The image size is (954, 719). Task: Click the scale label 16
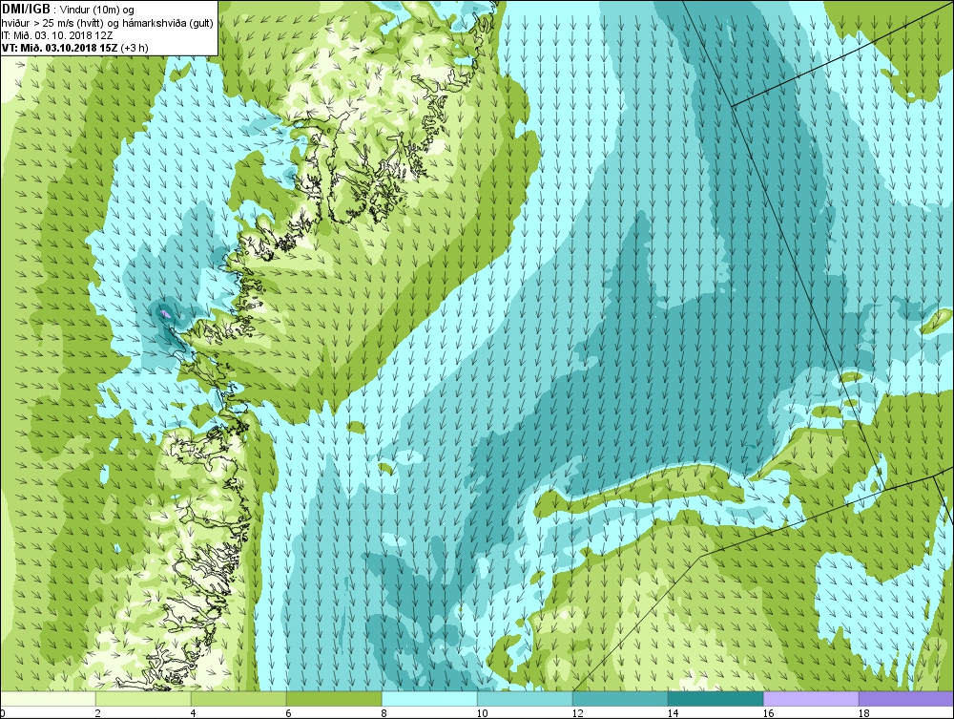pyautogui.click(x=768, y=713)
